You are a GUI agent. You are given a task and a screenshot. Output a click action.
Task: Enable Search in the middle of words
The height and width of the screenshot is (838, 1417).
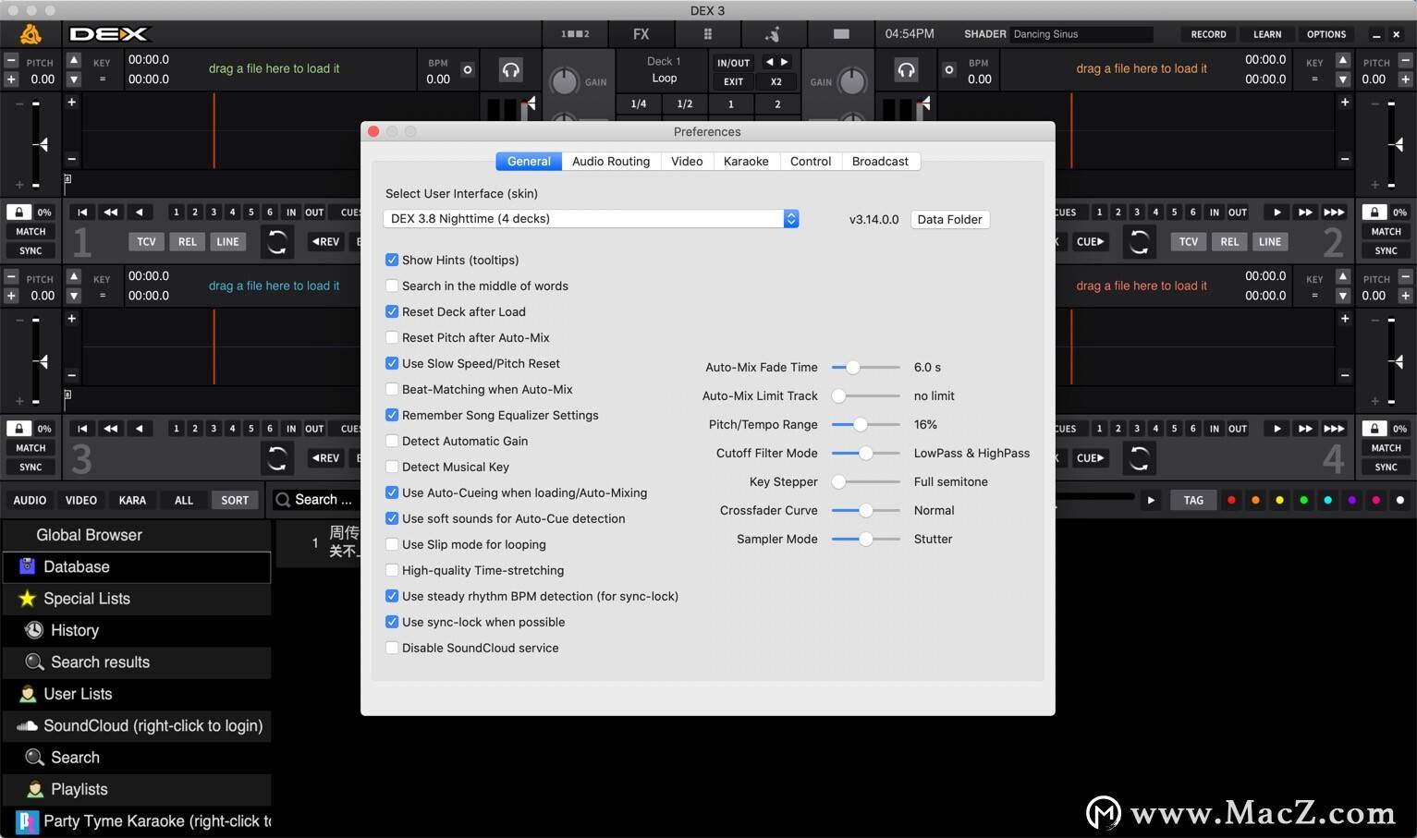point(392,286)
